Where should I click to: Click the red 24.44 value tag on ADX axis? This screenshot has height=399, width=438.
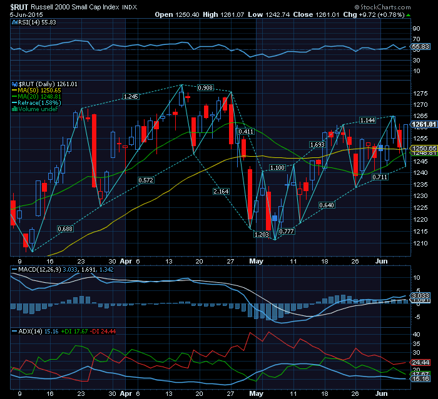420,363
